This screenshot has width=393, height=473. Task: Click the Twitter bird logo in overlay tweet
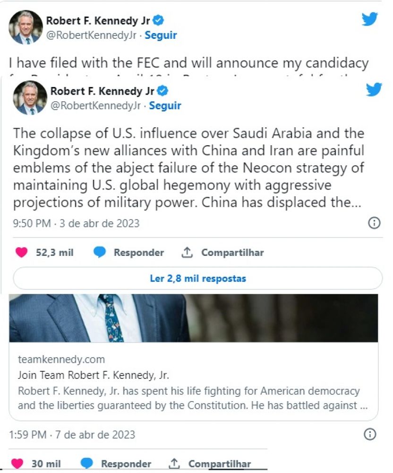pos(374,89)
